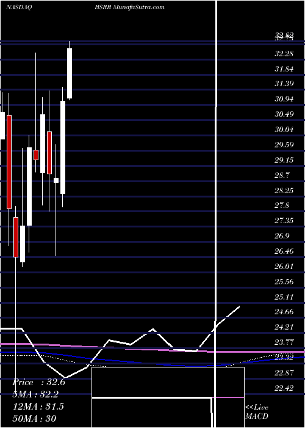Click the 50MA : 30 readout
Viewport: 305px width, 428px height.
34,418
